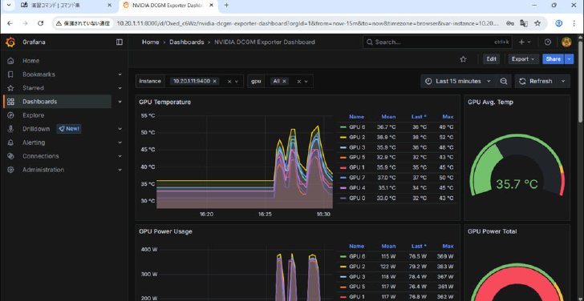Remove the 10.20.1.11:9400 instance value
This screenshot has height=301, width=584.
coord(214,81)
